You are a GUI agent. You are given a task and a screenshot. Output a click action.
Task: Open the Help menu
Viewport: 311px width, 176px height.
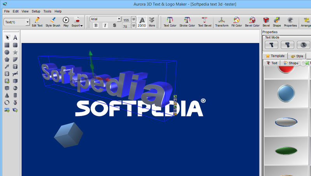(58, 11)
